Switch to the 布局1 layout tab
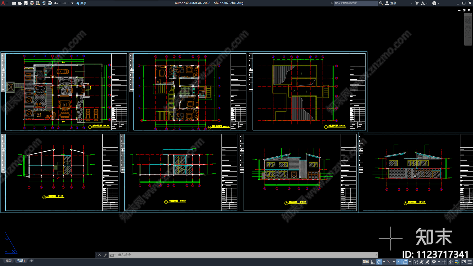 click(21, 261)
